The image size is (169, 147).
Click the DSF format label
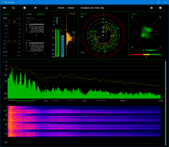click(x=19, y=44)
